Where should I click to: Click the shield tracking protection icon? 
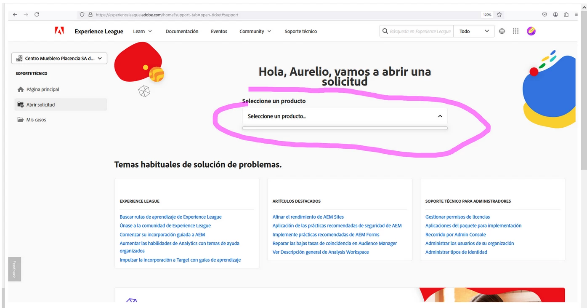click(82, 14)
